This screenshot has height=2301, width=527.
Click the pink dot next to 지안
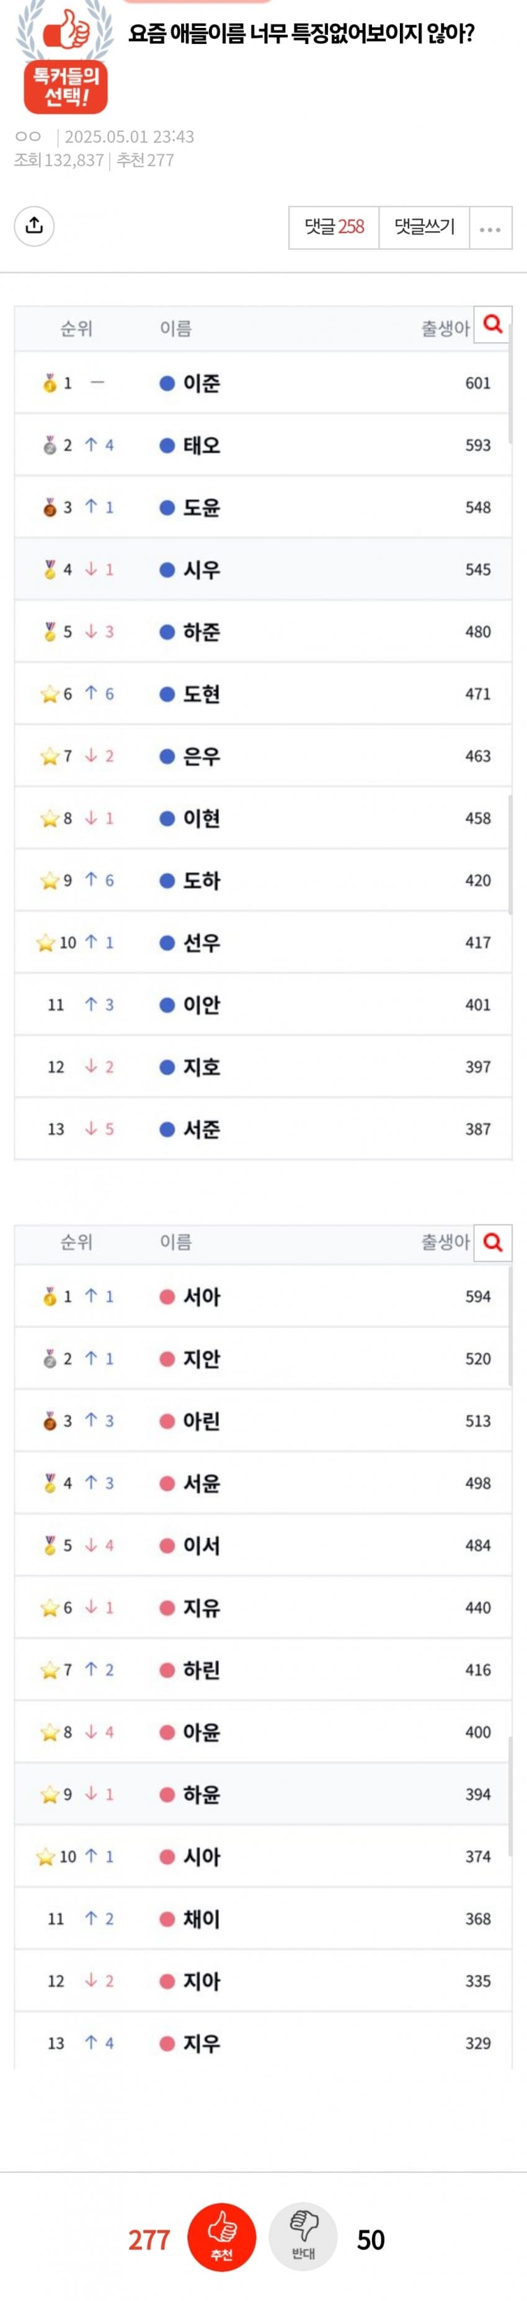tap(166, 1359)
